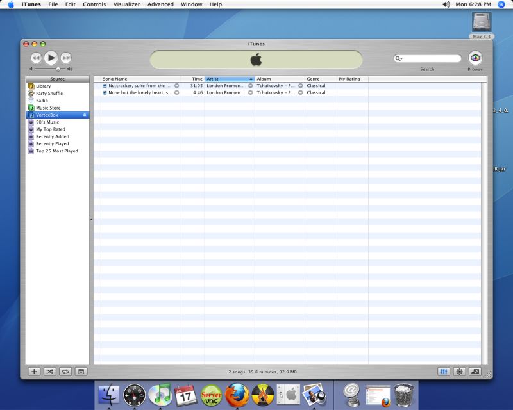Image resolution: width=513 pixels, height=410 pixels.
Task: Skip ahead with the fast-forward button
Action: point(66,58)
